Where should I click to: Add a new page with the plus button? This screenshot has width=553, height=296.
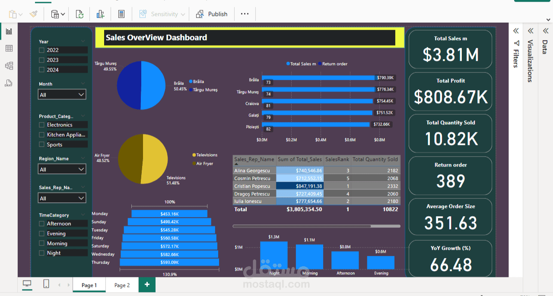[x=146, y=285]
